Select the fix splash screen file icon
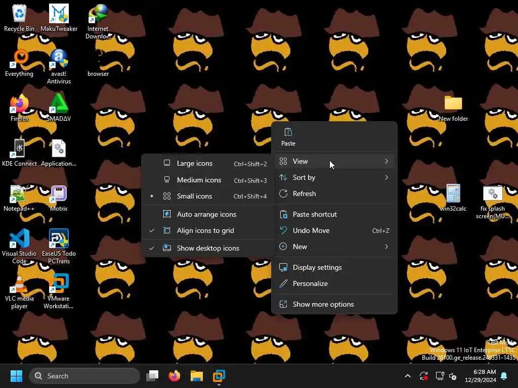This screenshot has width=518, height=388. click(493, 202)
